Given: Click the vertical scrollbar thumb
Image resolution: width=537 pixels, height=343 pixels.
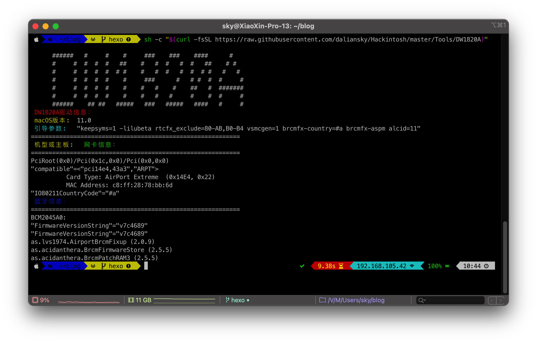Looking at the screenshot, I should (505, 257).
